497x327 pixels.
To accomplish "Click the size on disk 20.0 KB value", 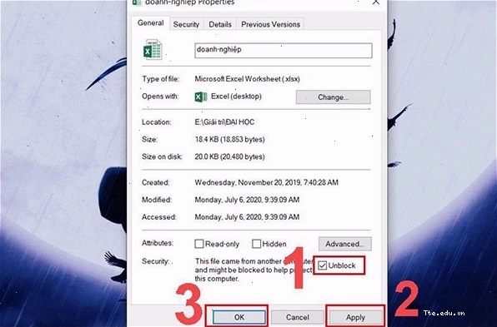I will [230, 157].
